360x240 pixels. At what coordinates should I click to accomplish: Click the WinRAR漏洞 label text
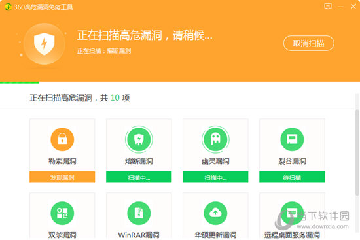[x=139, y=235]
